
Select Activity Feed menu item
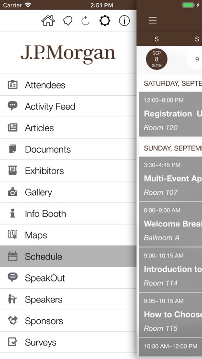(x=68, y=106)
